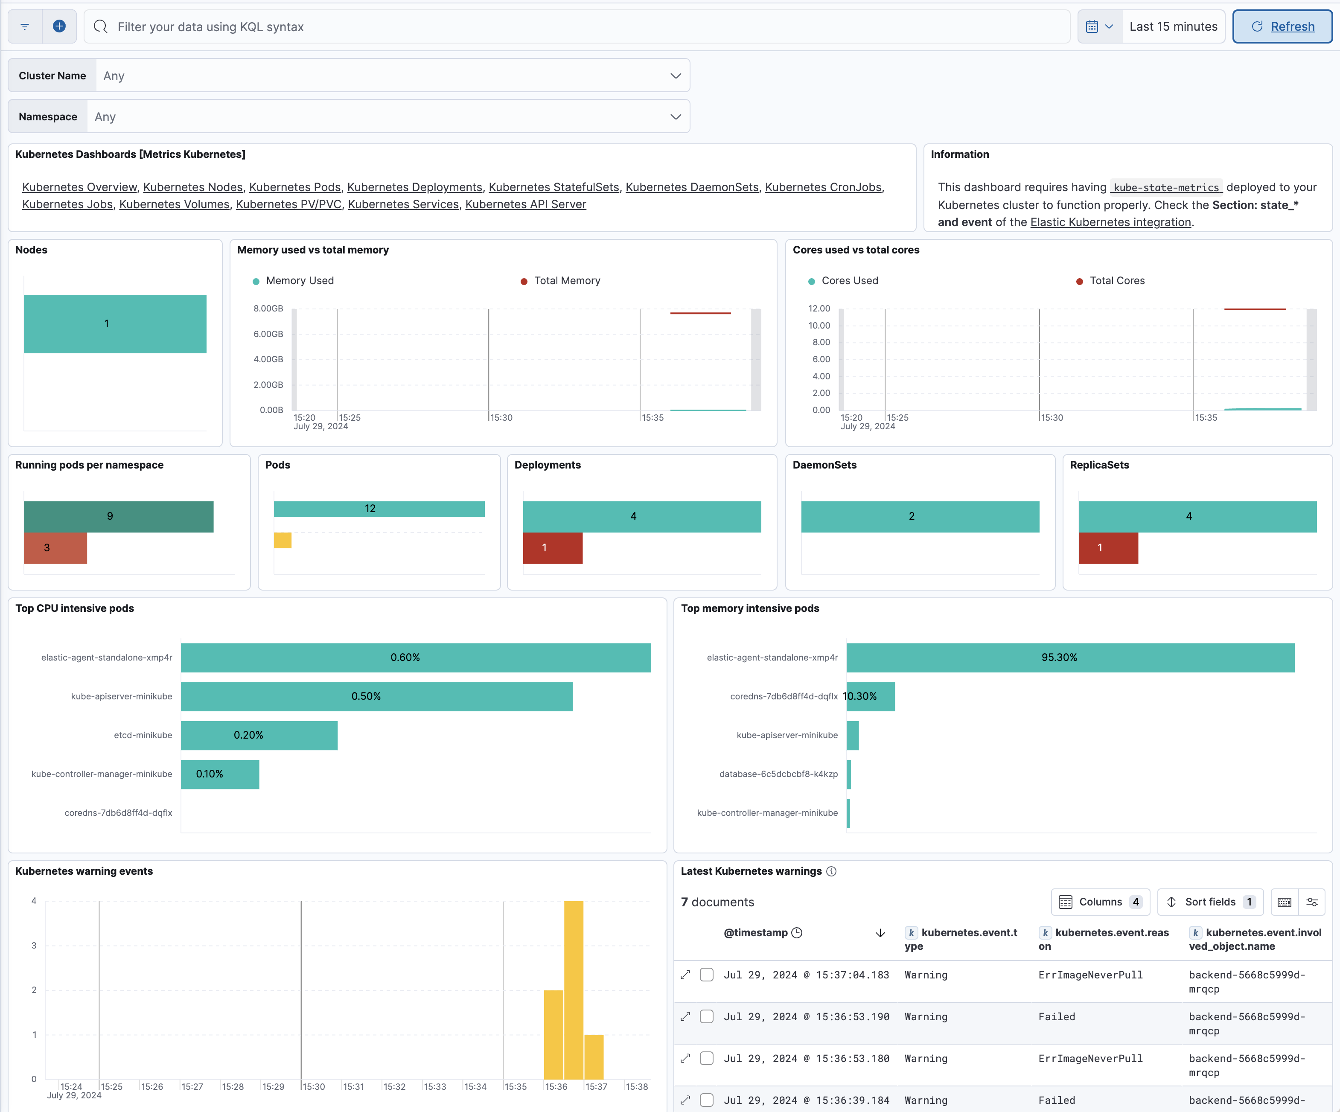Viewport: 1340px width, 1112px height.
Task: Open display options sliders icon in warnings panel
Action: coord(1313,902)
